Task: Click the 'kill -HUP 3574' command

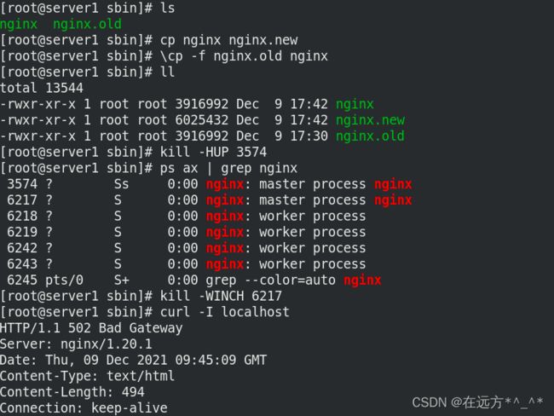Action: click(213, 153)
